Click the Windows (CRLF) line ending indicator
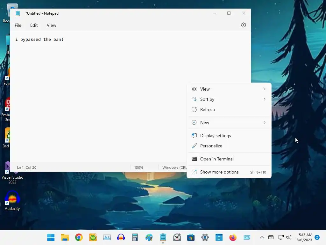This screenshot has width=326, height=245. point(174,167)
